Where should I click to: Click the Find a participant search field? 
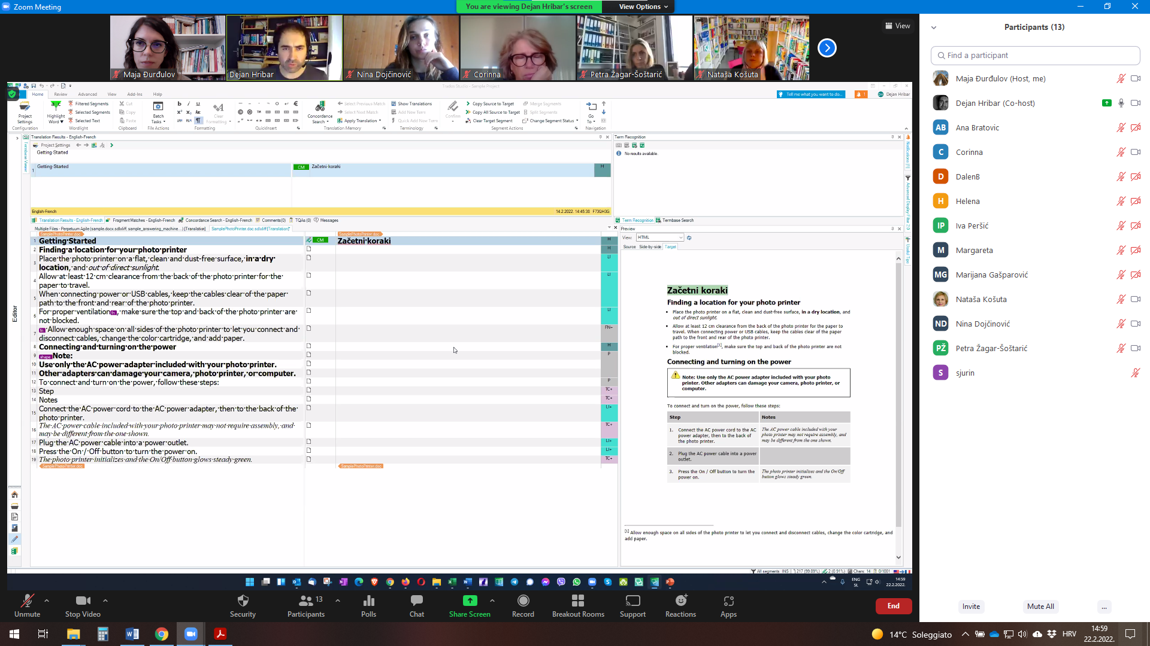(x=1036, y=55)
